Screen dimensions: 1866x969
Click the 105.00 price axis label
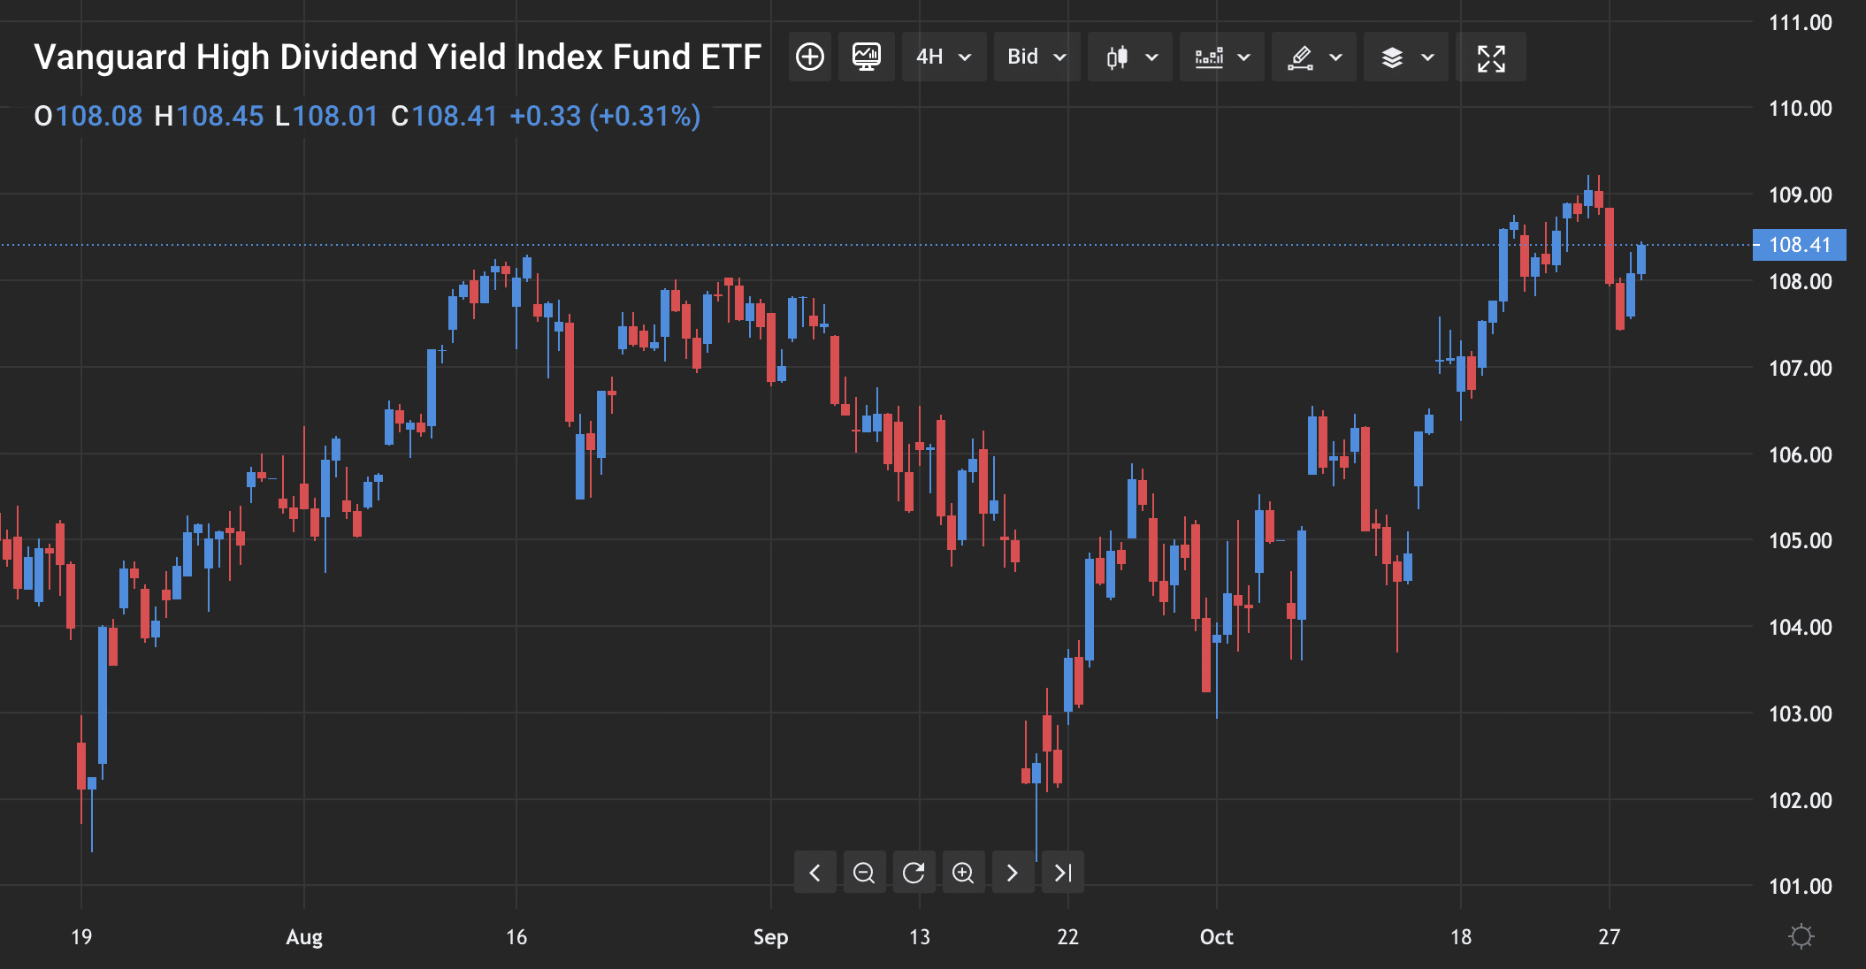pyautogui.click(x=1800, y=541)
